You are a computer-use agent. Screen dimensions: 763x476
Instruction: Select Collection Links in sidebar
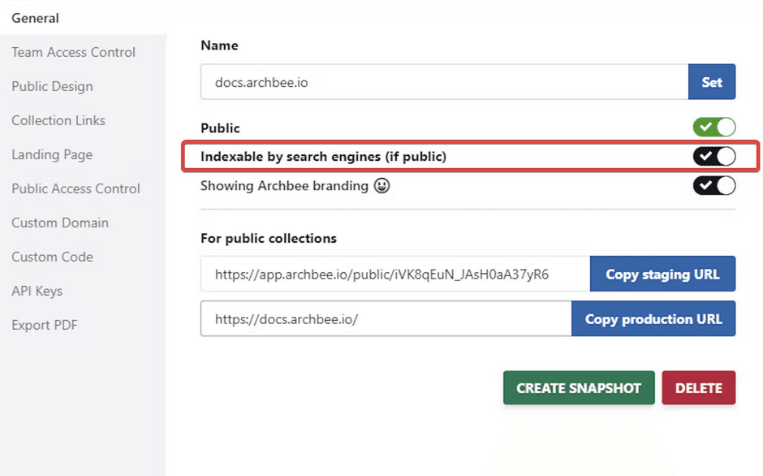tap(58, 120)
